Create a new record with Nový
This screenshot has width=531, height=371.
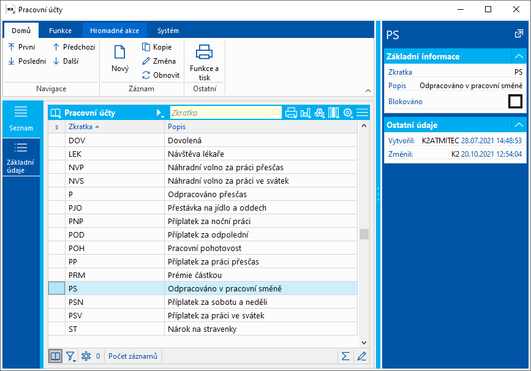click(x=120, y=59)
